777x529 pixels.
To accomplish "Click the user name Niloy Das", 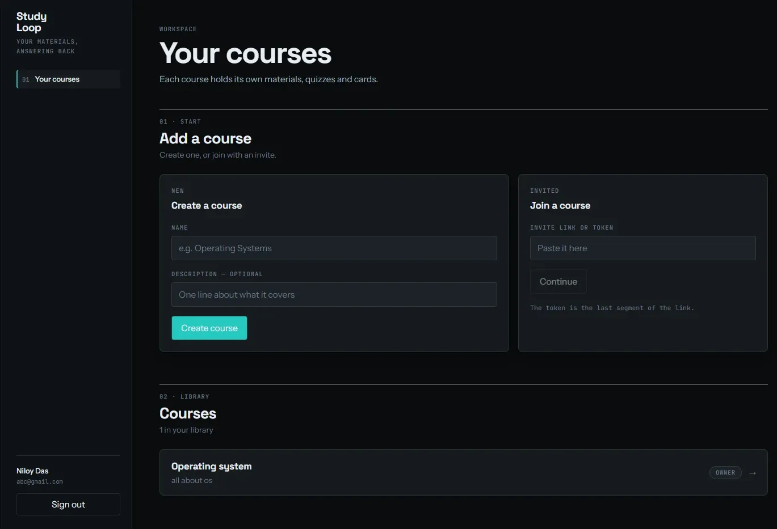I will (x=32, y=471).
